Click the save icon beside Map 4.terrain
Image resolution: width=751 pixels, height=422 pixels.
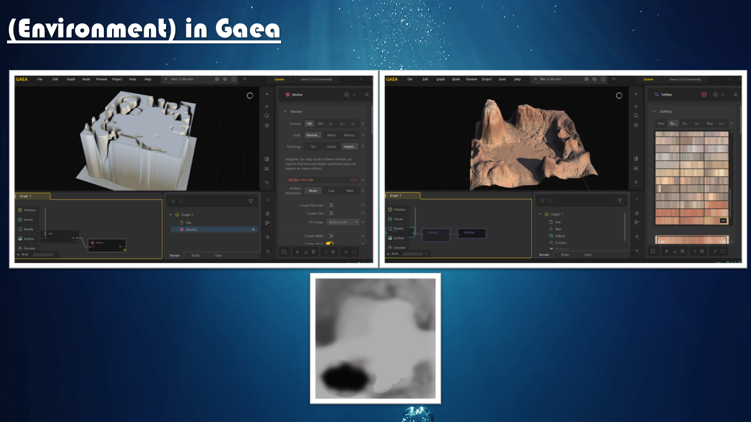(x=587, y=79)
